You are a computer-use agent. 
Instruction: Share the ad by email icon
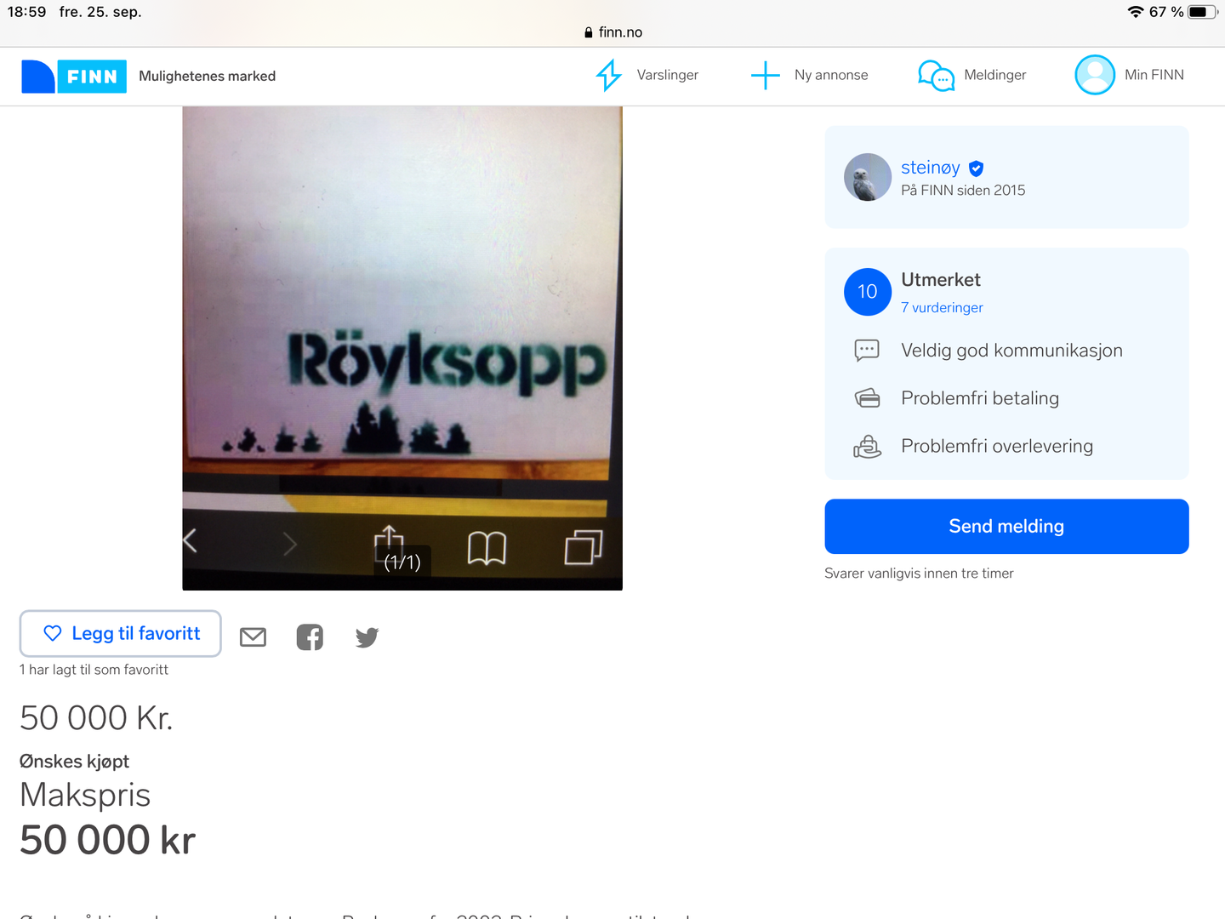(x=253, y=636)
